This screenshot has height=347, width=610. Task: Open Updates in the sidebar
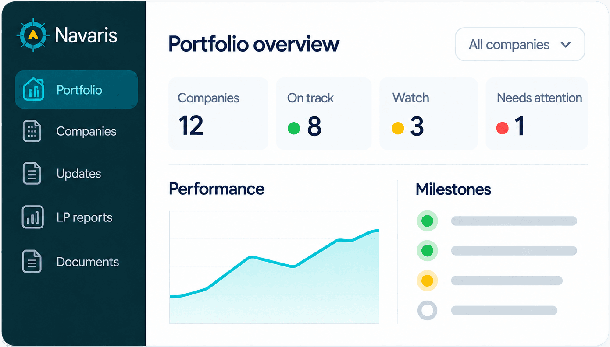[79, 174]
